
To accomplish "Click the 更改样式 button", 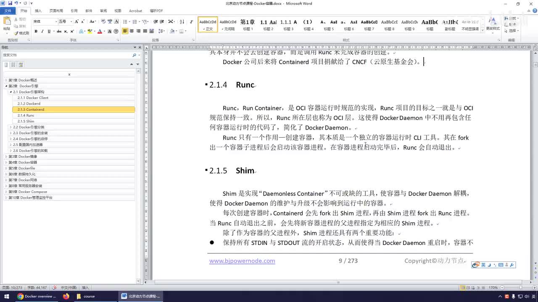I will pos(493,25).
